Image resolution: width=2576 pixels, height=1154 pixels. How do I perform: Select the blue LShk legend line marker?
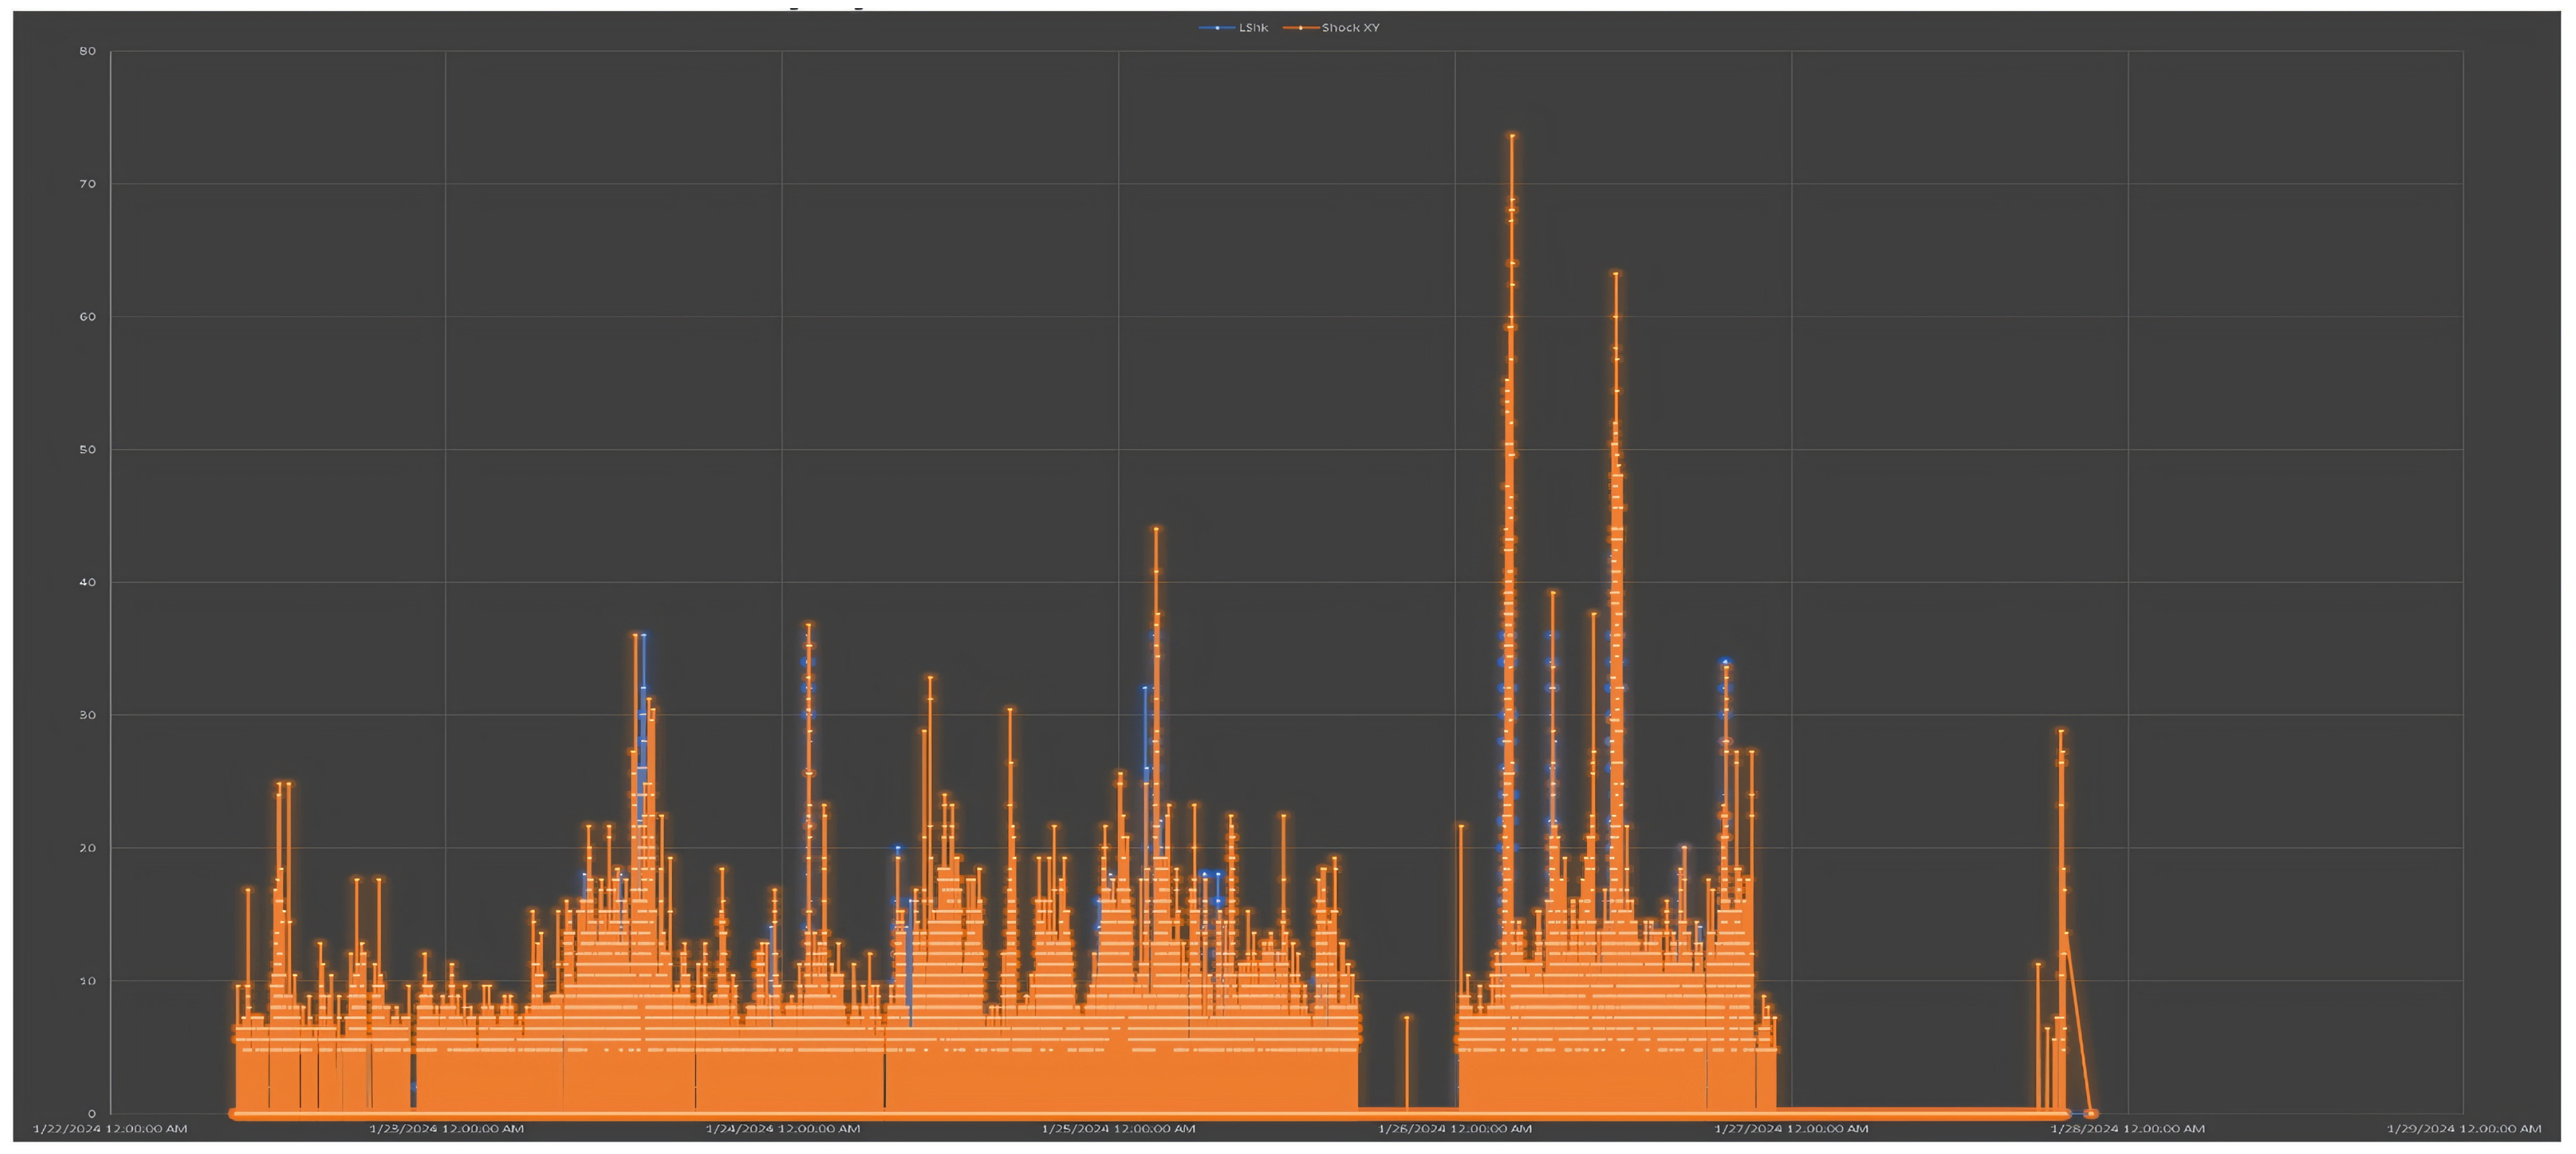point(1216,28)
